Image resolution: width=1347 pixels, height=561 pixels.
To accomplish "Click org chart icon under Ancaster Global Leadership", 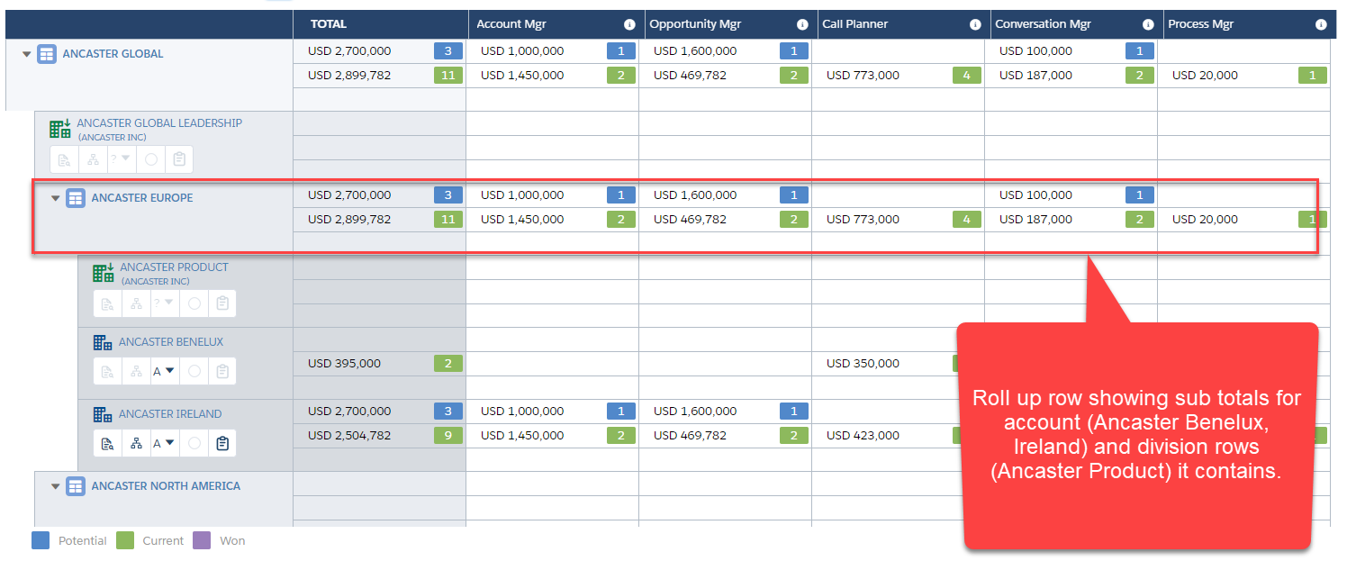I will [93, 159].
